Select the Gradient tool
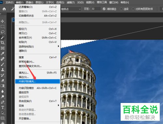The height and width of the screenshot is (124, 163). 3,86
